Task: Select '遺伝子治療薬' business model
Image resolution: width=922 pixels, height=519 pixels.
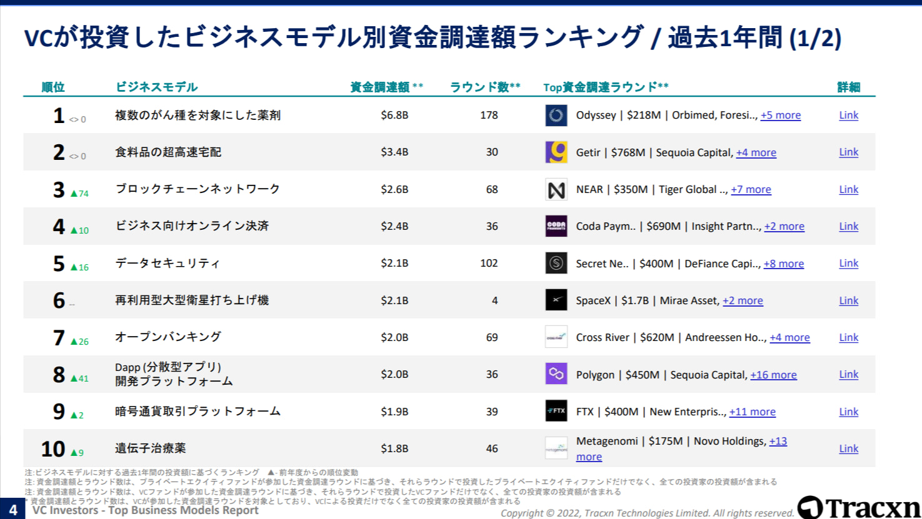Action: pyautogui.click(x=150, y=448)
